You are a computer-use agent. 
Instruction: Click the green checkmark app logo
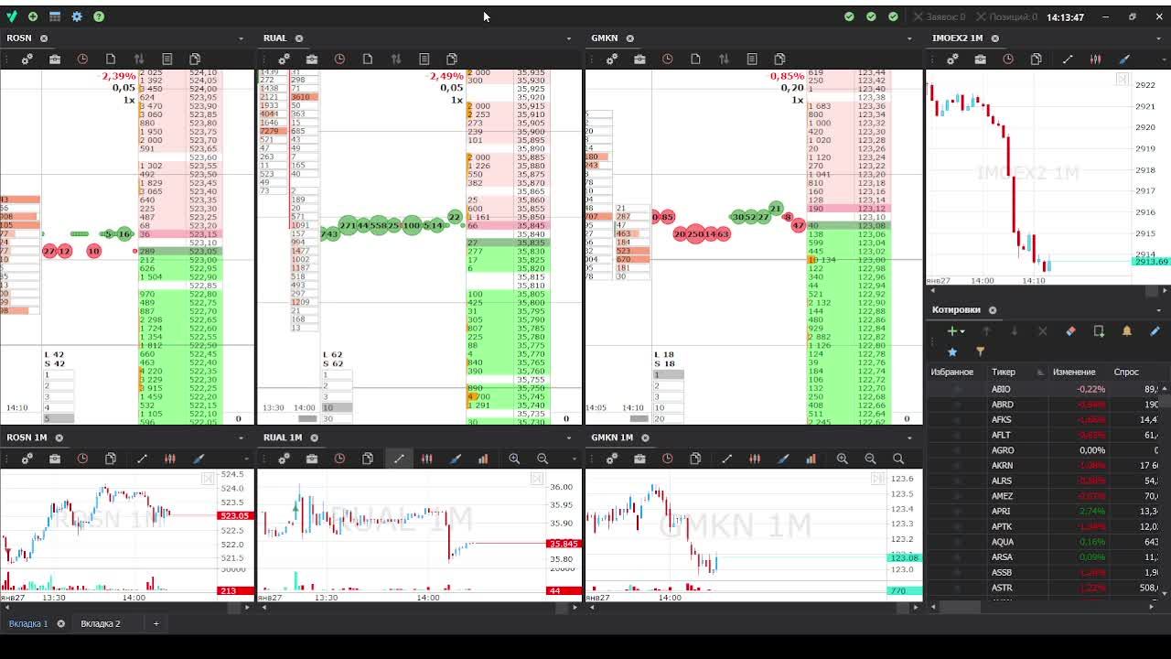[x=11, y=16]
